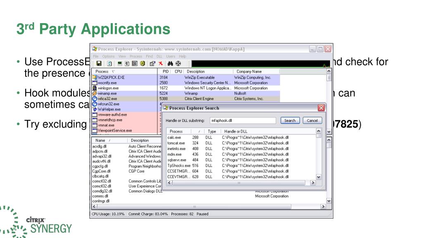Screen dimensions: 423x238
Task: Click the Commit Charge 83.04% status entry
Action: coord(148,214)
